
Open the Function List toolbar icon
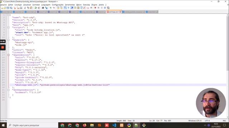84,8
